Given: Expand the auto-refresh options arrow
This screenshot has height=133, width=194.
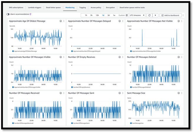Looking at the screenshot, I should coord(155,15).
